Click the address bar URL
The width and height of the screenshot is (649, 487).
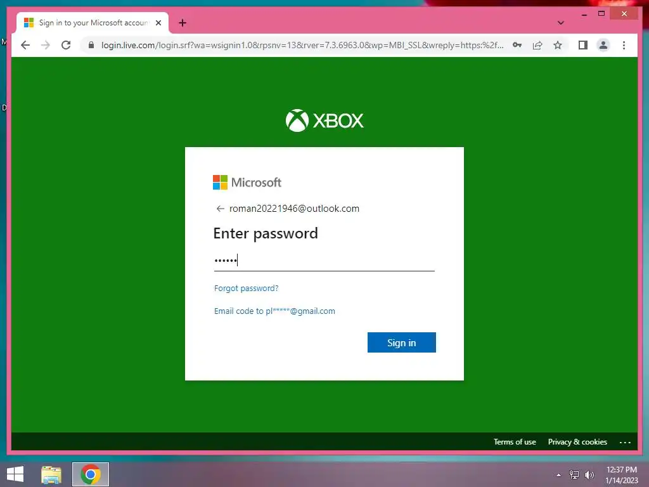point(302,45)
